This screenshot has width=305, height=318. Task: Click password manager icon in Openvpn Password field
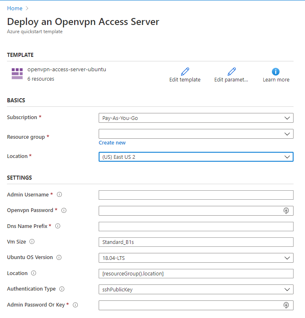[286, 211]
